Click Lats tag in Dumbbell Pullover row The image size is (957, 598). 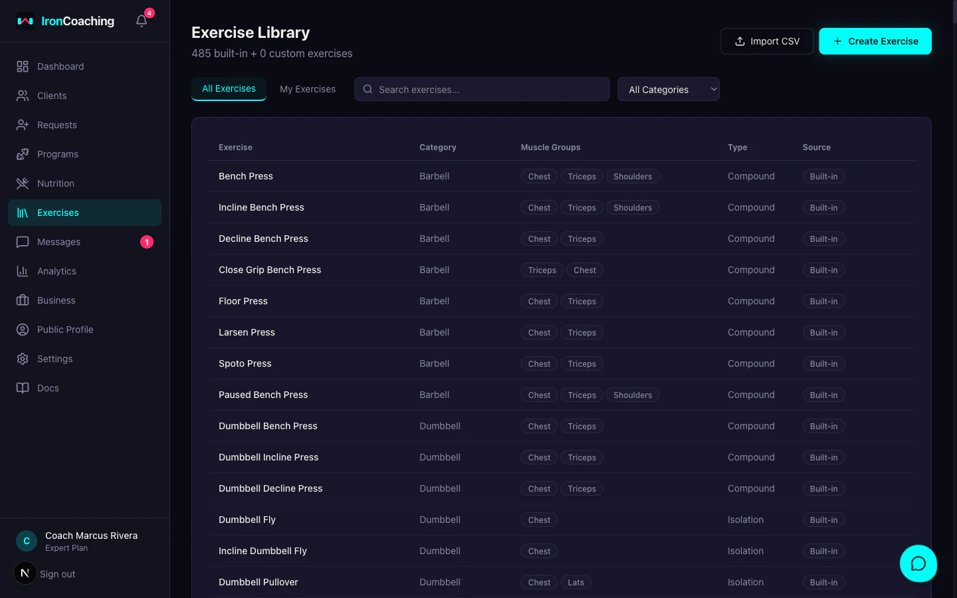[576, 582]
